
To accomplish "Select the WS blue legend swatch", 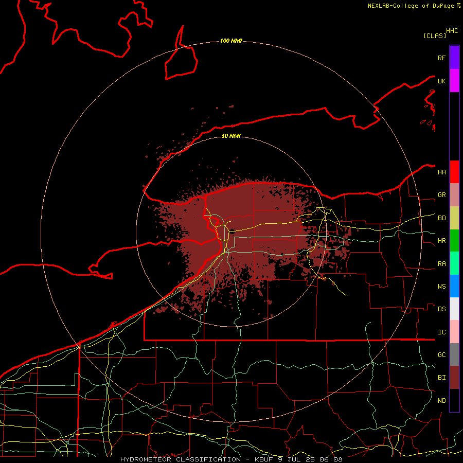I will click(x=454, y=286).
